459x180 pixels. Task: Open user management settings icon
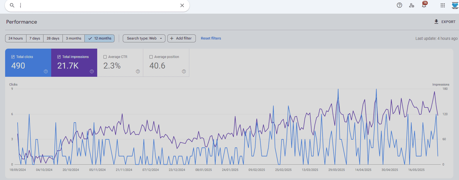tap(412, 5)
